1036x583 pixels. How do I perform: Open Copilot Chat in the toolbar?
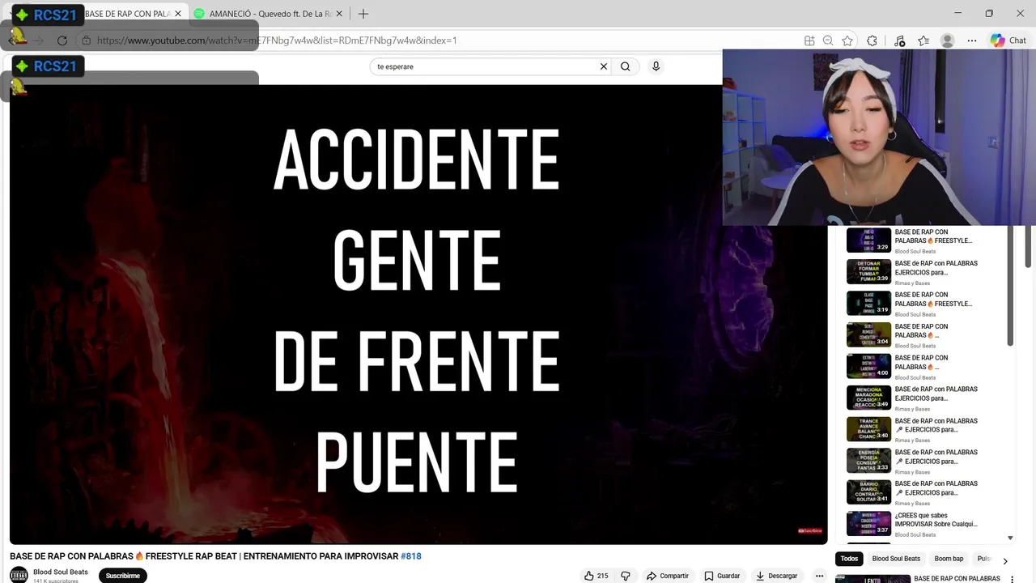pos(1008,40)
